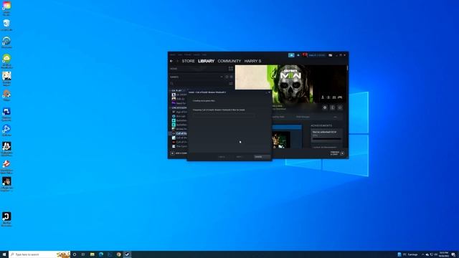The image size is (459, 258).
Task: Click Steam icon on taskbar
Action: point(127,254)
